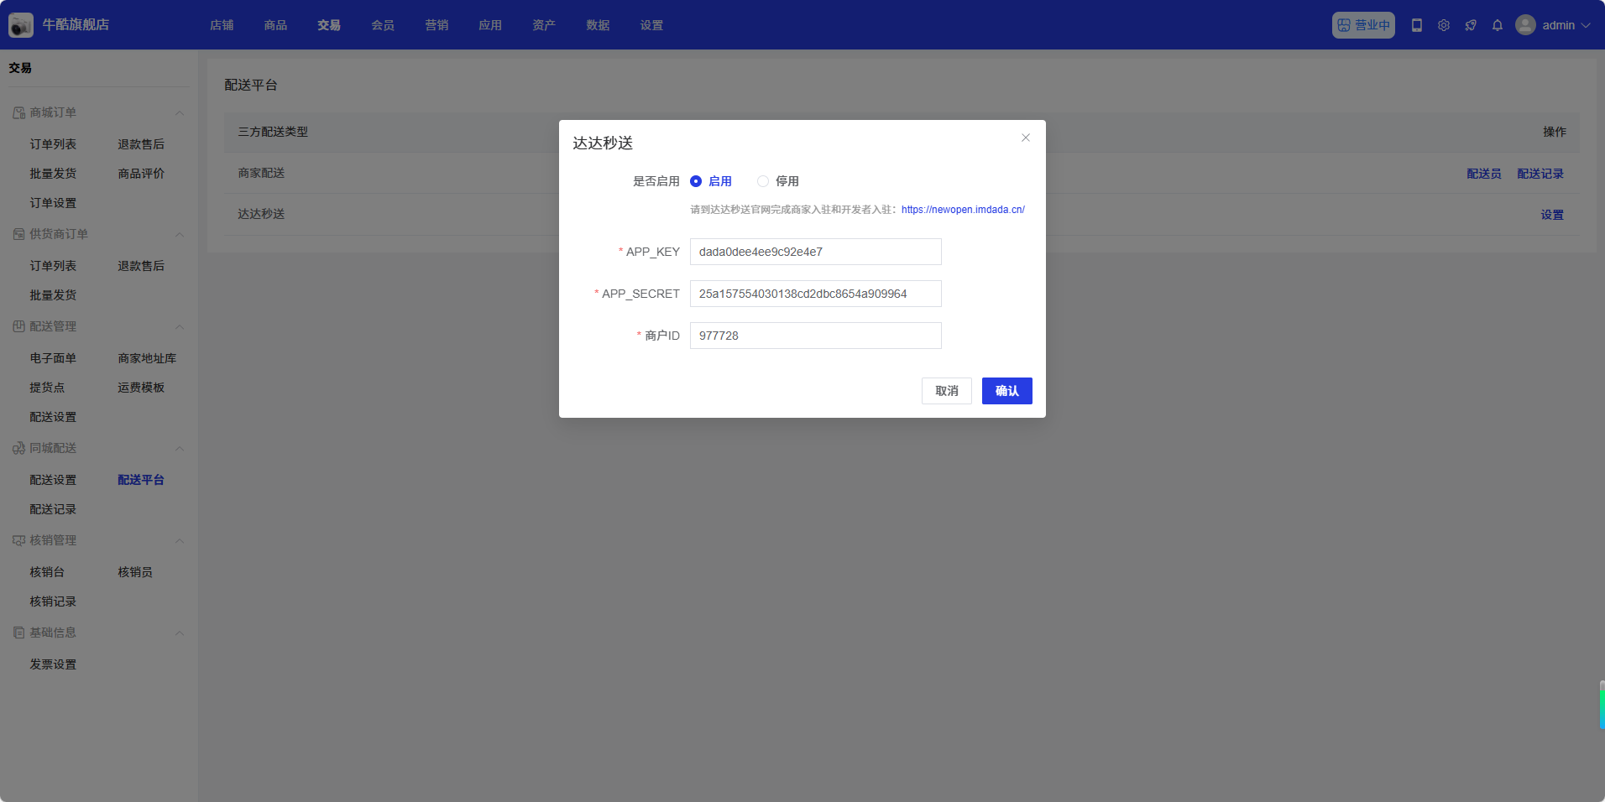Image resolution: width=1605 pixels, height=802 pixels.
Task: Collapse the 同城配送 sidebar section
Action: click(x=180, y=449)
